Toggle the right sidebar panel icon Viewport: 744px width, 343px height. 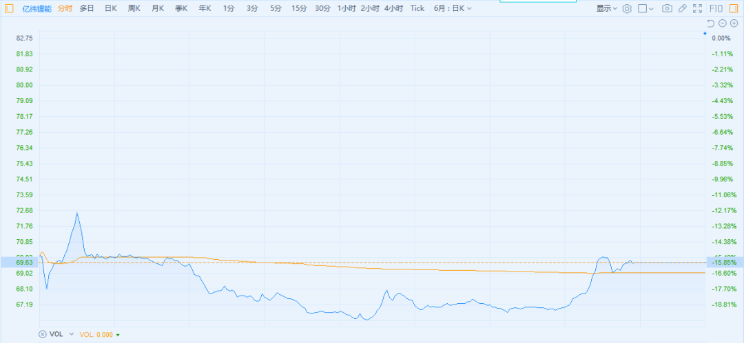tap(734, 8)
